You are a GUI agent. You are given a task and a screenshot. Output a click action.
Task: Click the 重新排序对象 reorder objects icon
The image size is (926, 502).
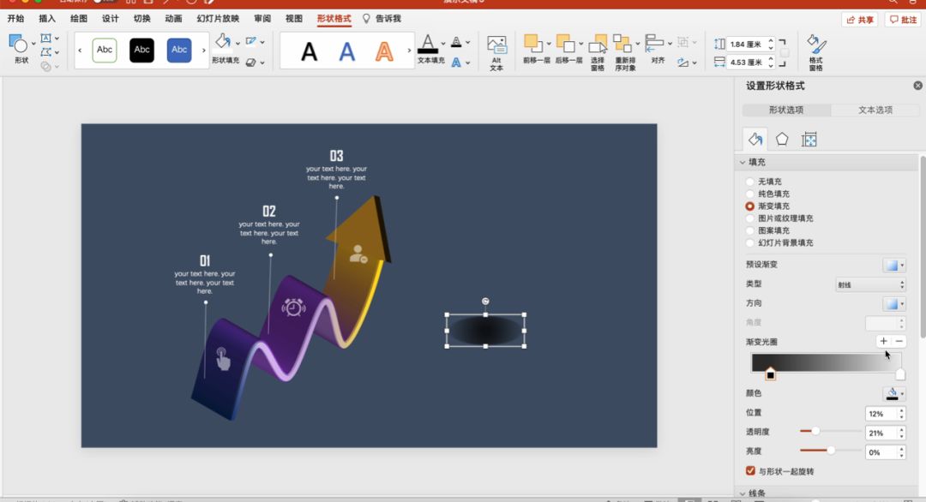click(622, 44)
